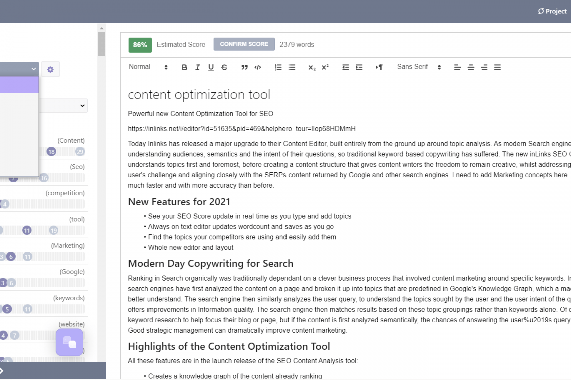Viewport: 571px width, 380px height.
Task: Apply superscript formatting
Action: point(325,67)
